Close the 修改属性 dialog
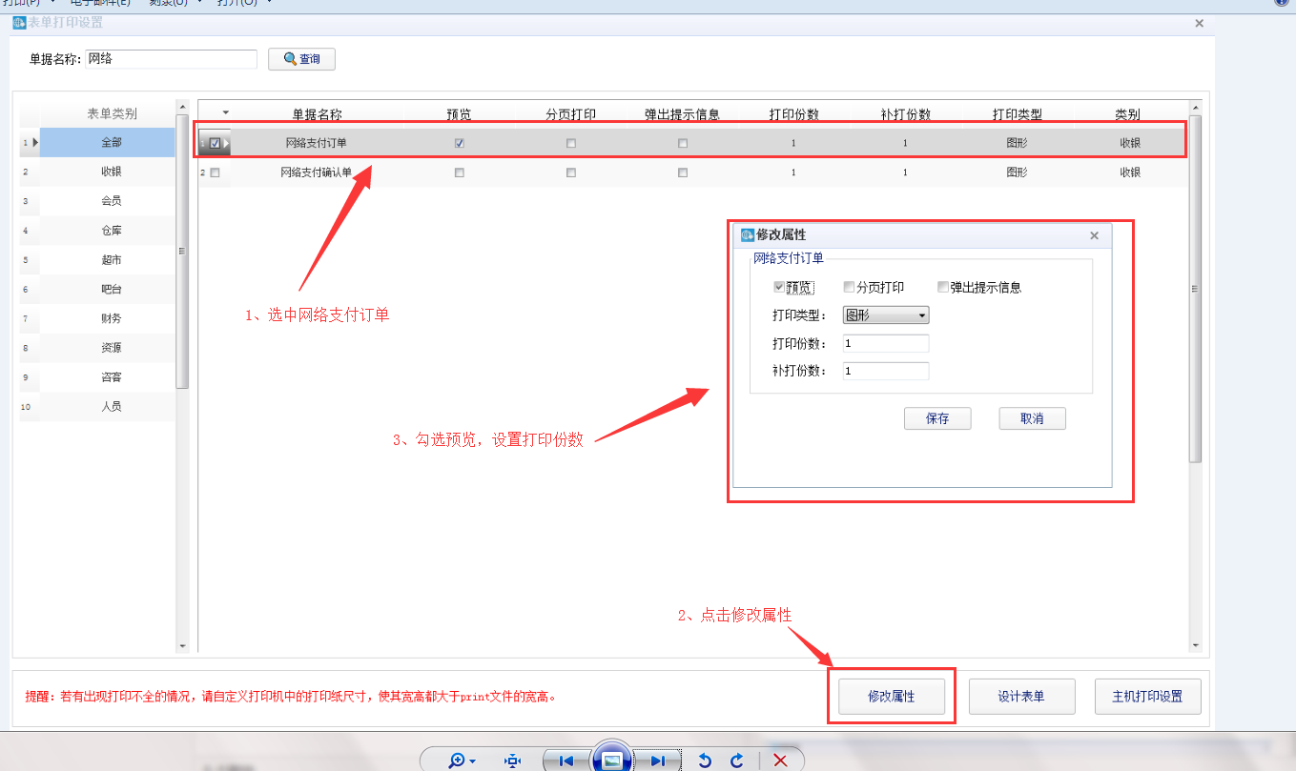Viewport: 1296px width, 771px height. coord(1094,235)
